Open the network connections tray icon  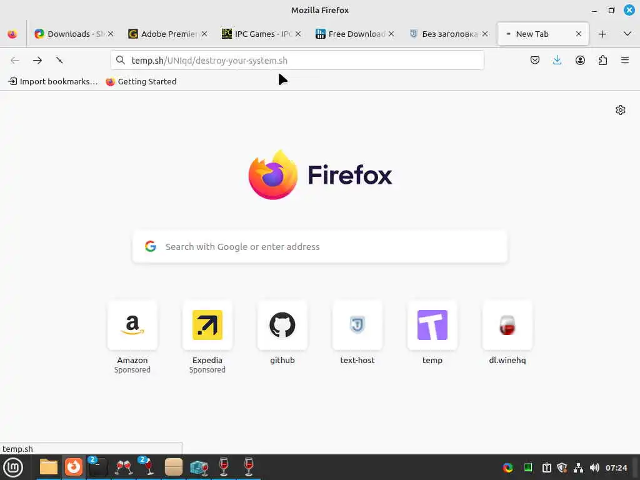click(578, 467)
